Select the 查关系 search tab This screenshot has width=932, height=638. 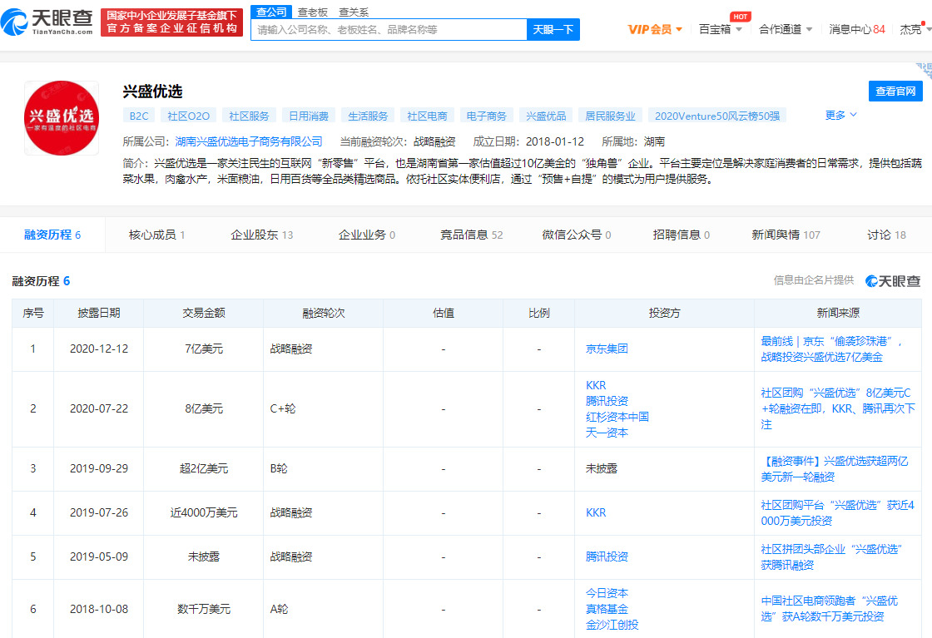354,12
